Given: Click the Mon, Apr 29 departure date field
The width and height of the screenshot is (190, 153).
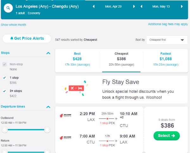Looking at the screenshot, I should (x=114, y=6).
